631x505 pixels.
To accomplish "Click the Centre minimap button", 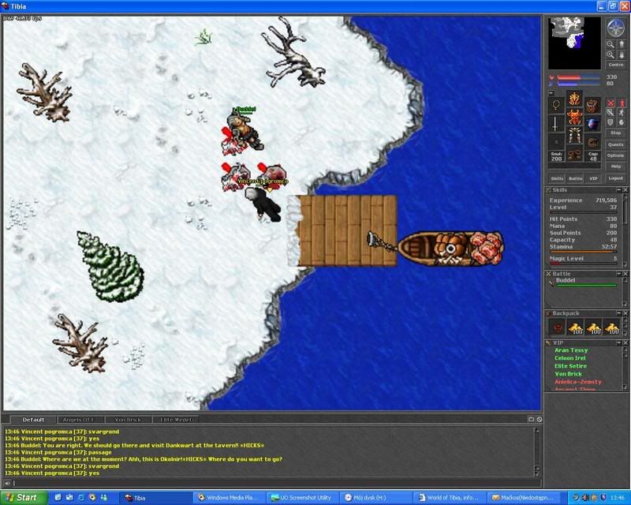I will click(x=616, y=65).
